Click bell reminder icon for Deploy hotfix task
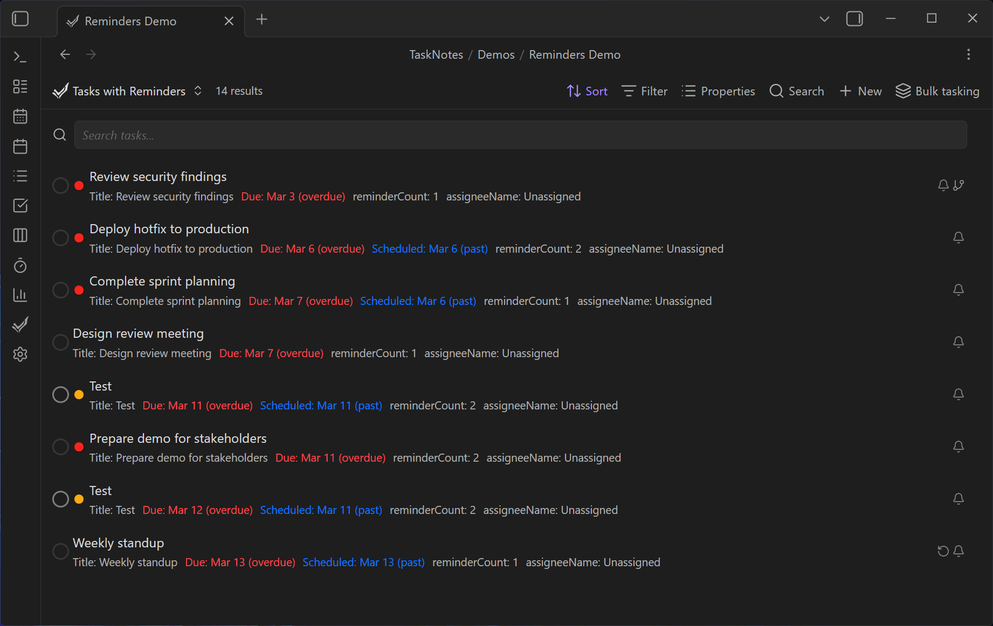This screenshot has height=626, width=993. click(x=958, y=238)
